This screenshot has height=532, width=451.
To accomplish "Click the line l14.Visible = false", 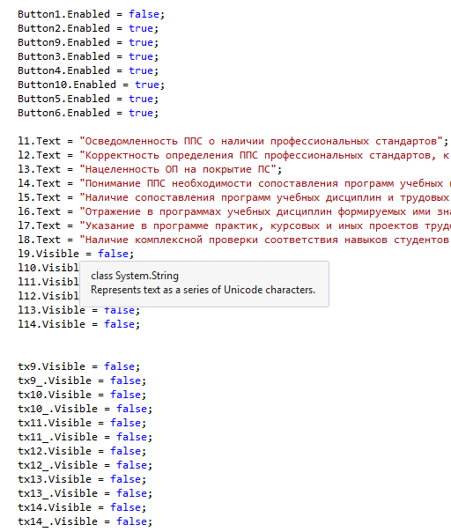I will [x=79, y=324].
